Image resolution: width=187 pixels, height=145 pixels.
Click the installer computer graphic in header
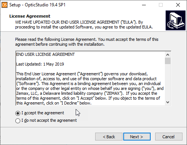[x=175, y=20]
